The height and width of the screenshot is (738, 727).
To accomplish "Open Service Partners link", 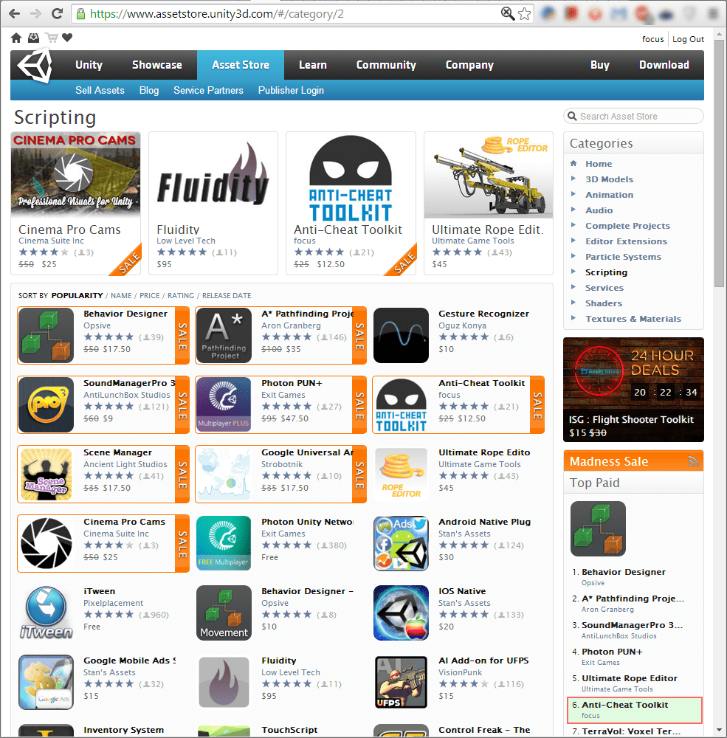I will 208,90.
